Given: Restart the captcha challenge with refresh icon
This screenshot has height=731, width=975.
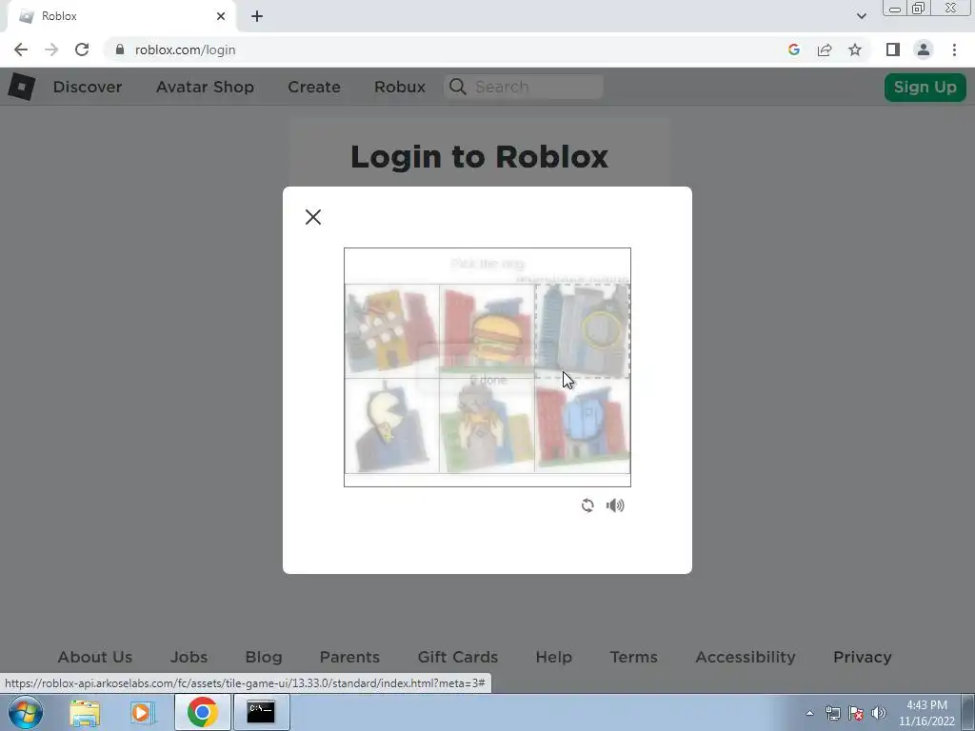Looking at the screenshot, I should click(x=587, y=505).
